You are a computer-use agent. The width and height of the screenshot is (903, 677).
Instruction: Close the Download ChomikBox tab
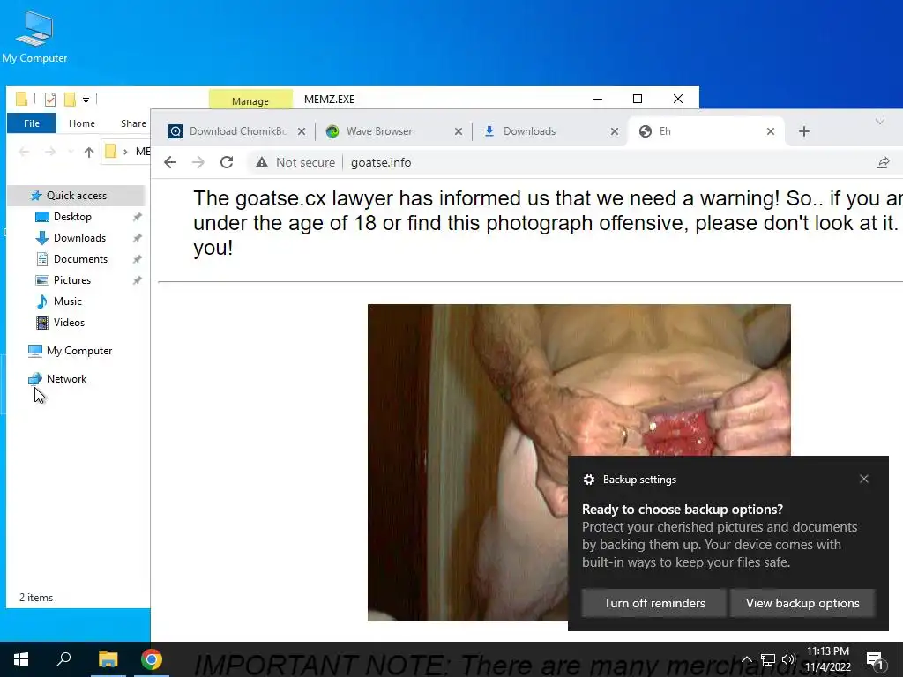tap(302, 131)
